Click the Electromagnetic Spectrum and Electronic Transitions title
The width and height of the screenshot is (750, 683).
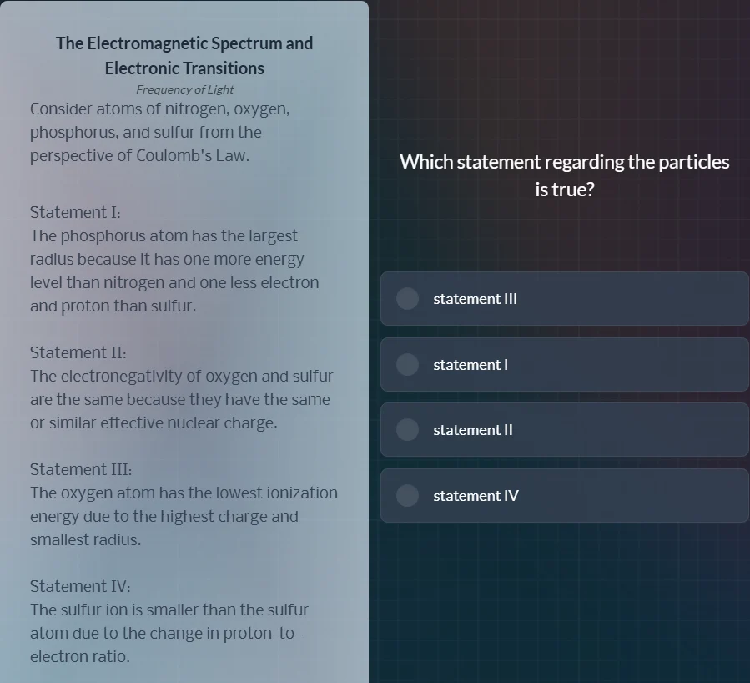[x=184, y=55]
